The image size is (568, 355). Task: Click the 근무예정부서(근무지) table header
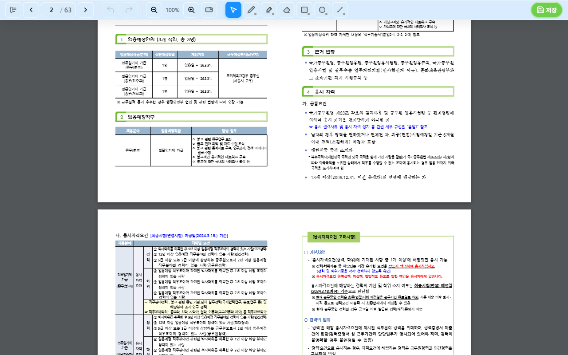pos(243,55)
